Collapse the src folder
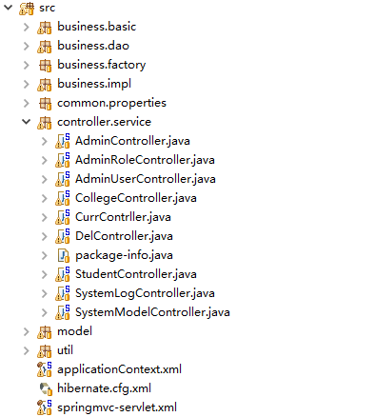 tap(8, 8)
